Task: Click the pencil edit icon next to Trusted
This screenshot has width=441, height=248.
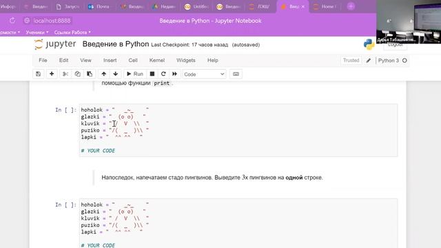Action: [x=369, y=61]
